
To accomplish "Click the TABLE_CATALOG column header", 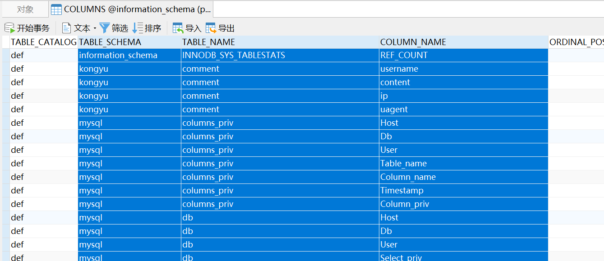I will tap(44, 42).
